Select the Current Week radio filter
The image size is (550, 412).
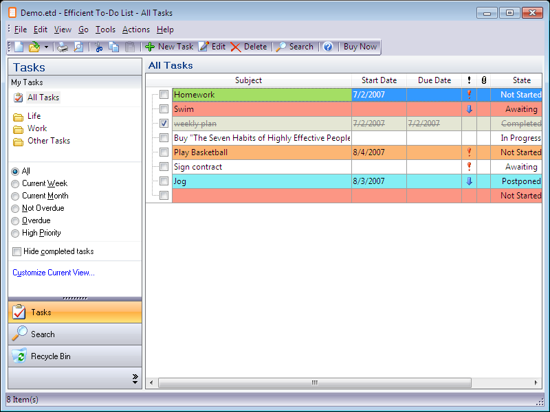pos(15,183)
